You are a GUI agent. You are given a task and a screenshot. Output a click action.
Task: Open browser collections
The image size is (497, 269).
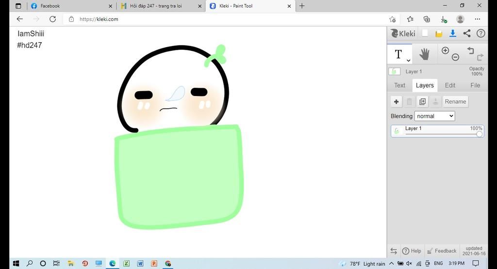pos(427,19)
